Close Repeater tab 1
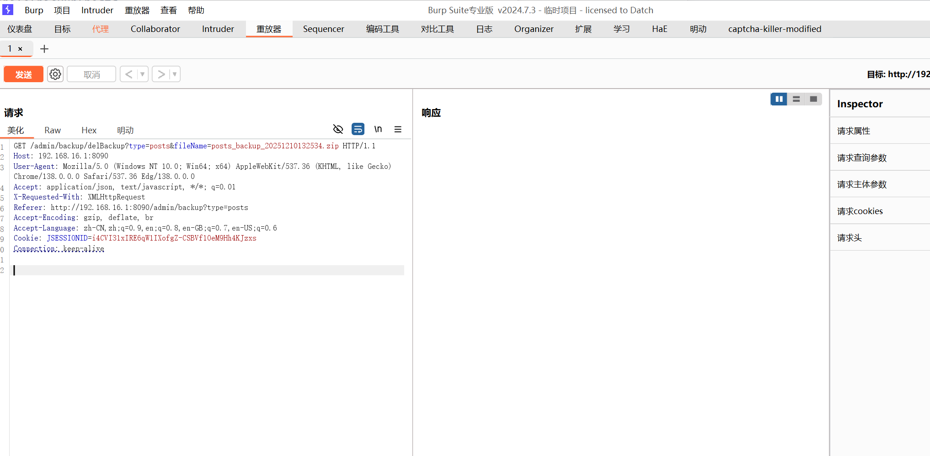The height and width of the screenshot is (456, 930). click(20, 49)
